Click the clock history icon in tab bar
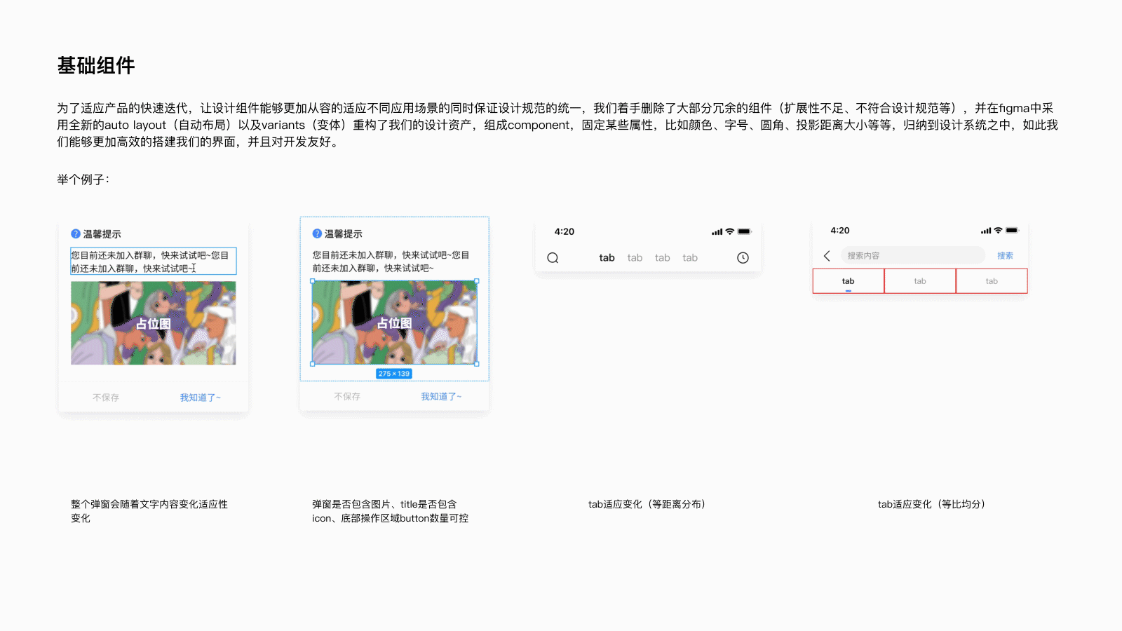The height and width of the screenshot is (631, 1122). pos(743,258)
